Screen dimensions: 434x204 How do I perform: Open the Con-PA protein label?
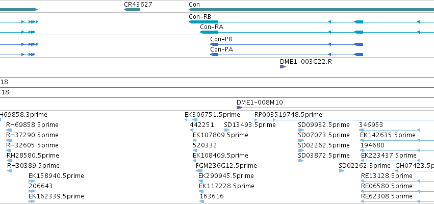tap(221, 49)
